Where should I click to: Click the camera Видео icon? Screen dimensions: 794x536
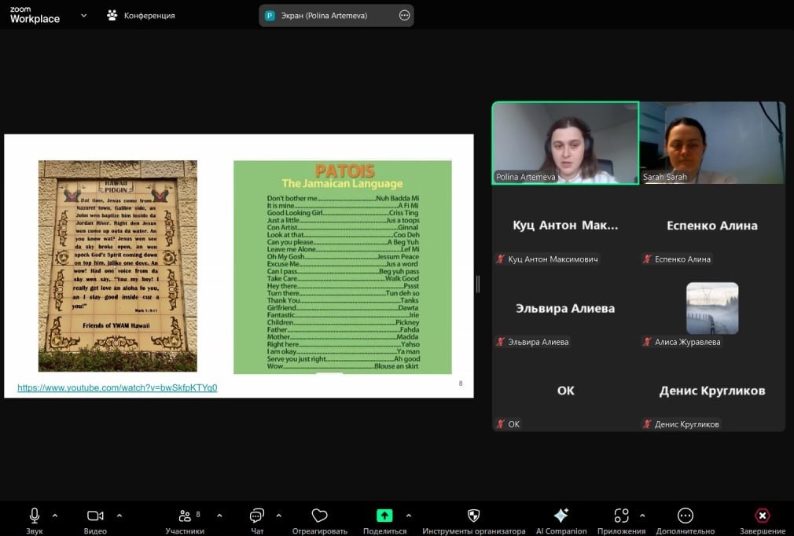[95, 516]
